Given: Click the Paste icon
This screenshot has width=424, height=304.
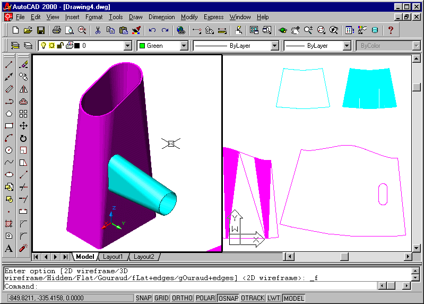Looking at the screenshot, I should [x=123, y=30].
